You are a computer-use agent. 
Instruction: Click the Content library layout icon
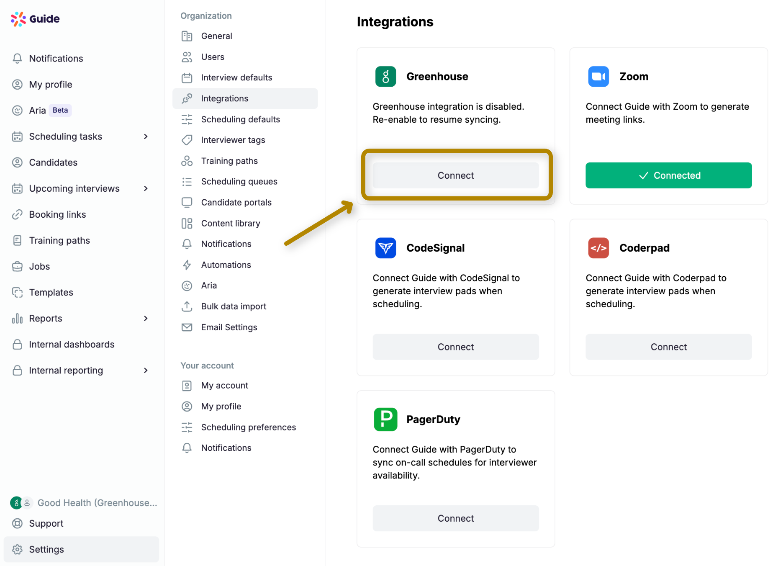click(187, 223)
